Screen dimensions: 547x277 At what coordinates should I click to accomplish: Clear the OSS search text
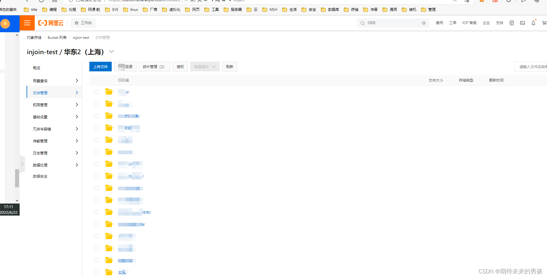(424, 23)
